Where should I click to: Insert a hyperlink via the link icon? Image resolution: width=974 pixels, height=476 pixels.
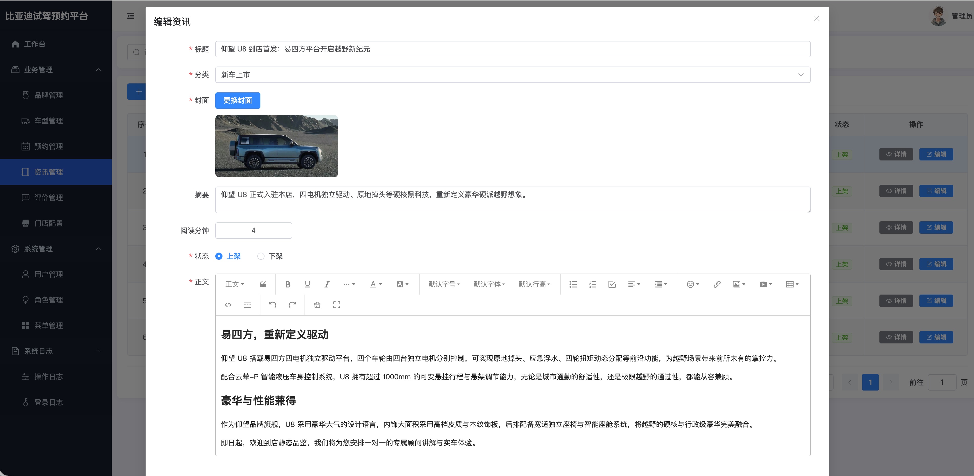pos(717,284)
